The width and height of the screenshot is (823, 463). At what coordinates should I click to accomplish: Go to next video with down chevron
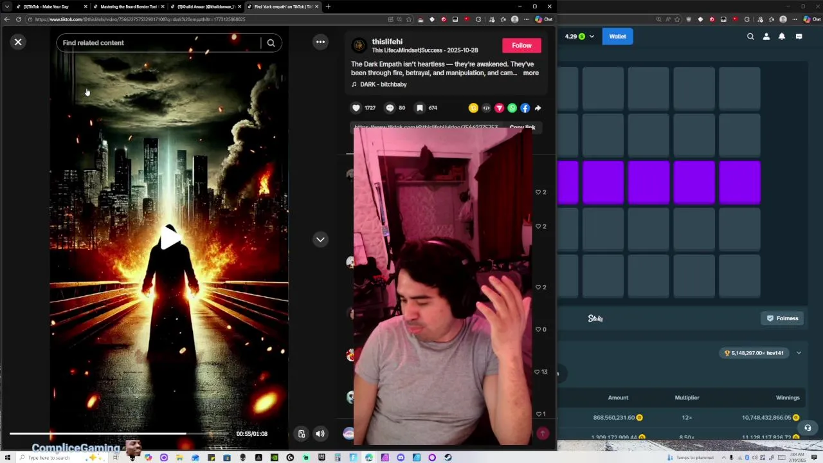tap(320, 239)
